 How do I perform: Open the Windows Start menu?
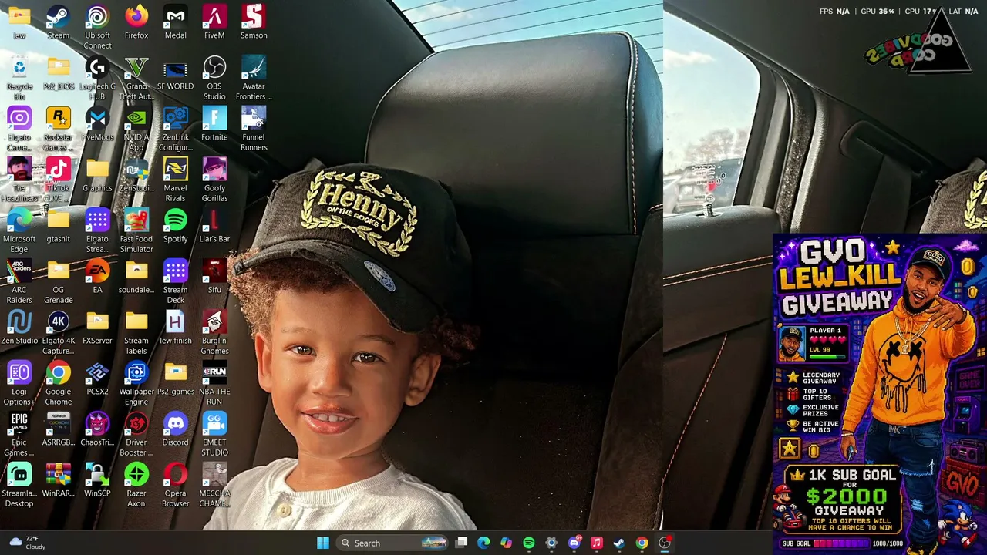[x=323, y=543]
